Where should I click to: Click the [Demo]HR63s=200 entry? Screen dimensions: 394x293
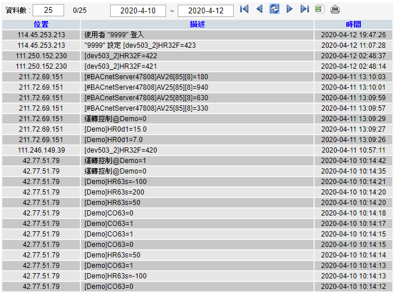click(197, 192)
